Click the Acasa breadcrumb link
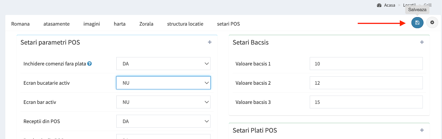This screenshot has height=139, width=442. click(x=390, y=5)
